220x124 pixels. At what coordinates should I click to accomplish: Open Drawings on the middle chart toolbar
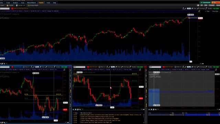pyautogui.click(x=125, y=67)
